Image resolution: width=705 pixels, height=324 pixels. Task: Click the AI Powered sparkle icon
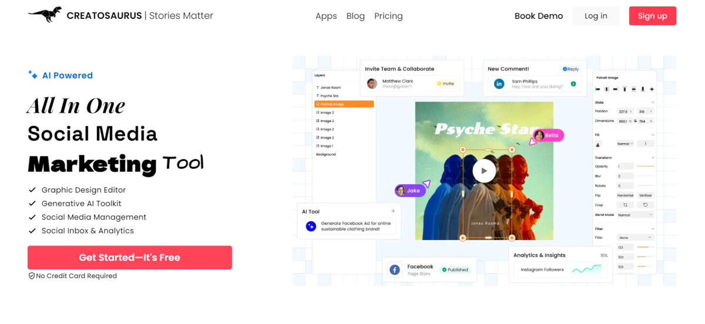[33, 75]
